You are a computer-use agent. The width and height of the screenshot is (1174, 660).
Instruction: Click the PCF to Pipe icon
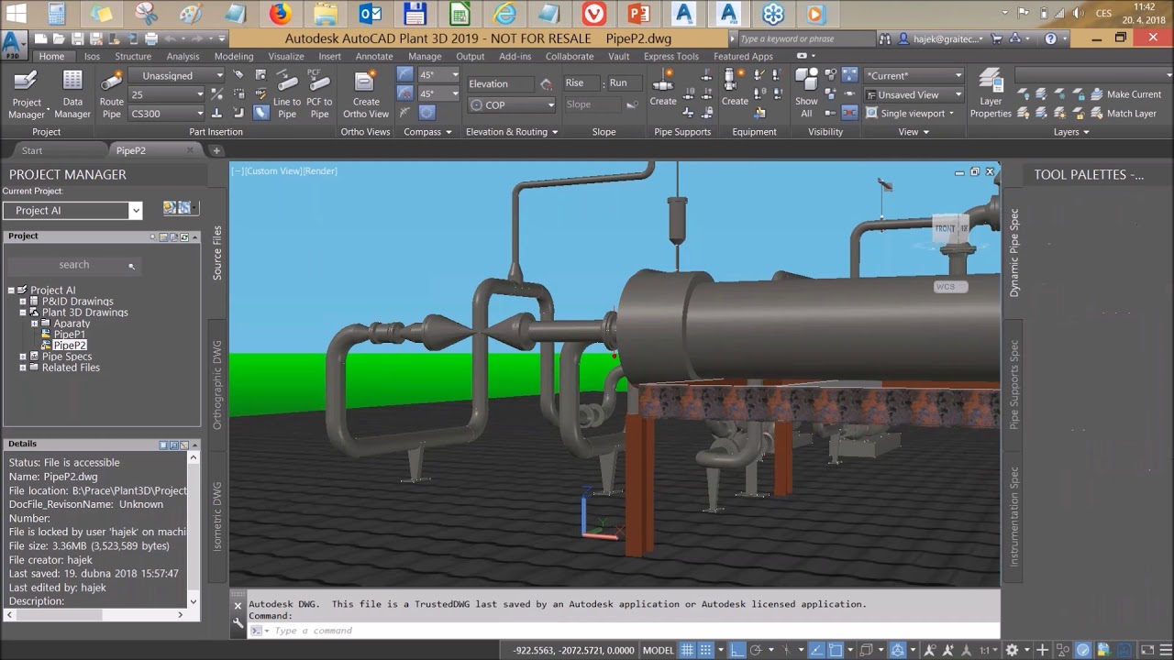pos(319,94)
